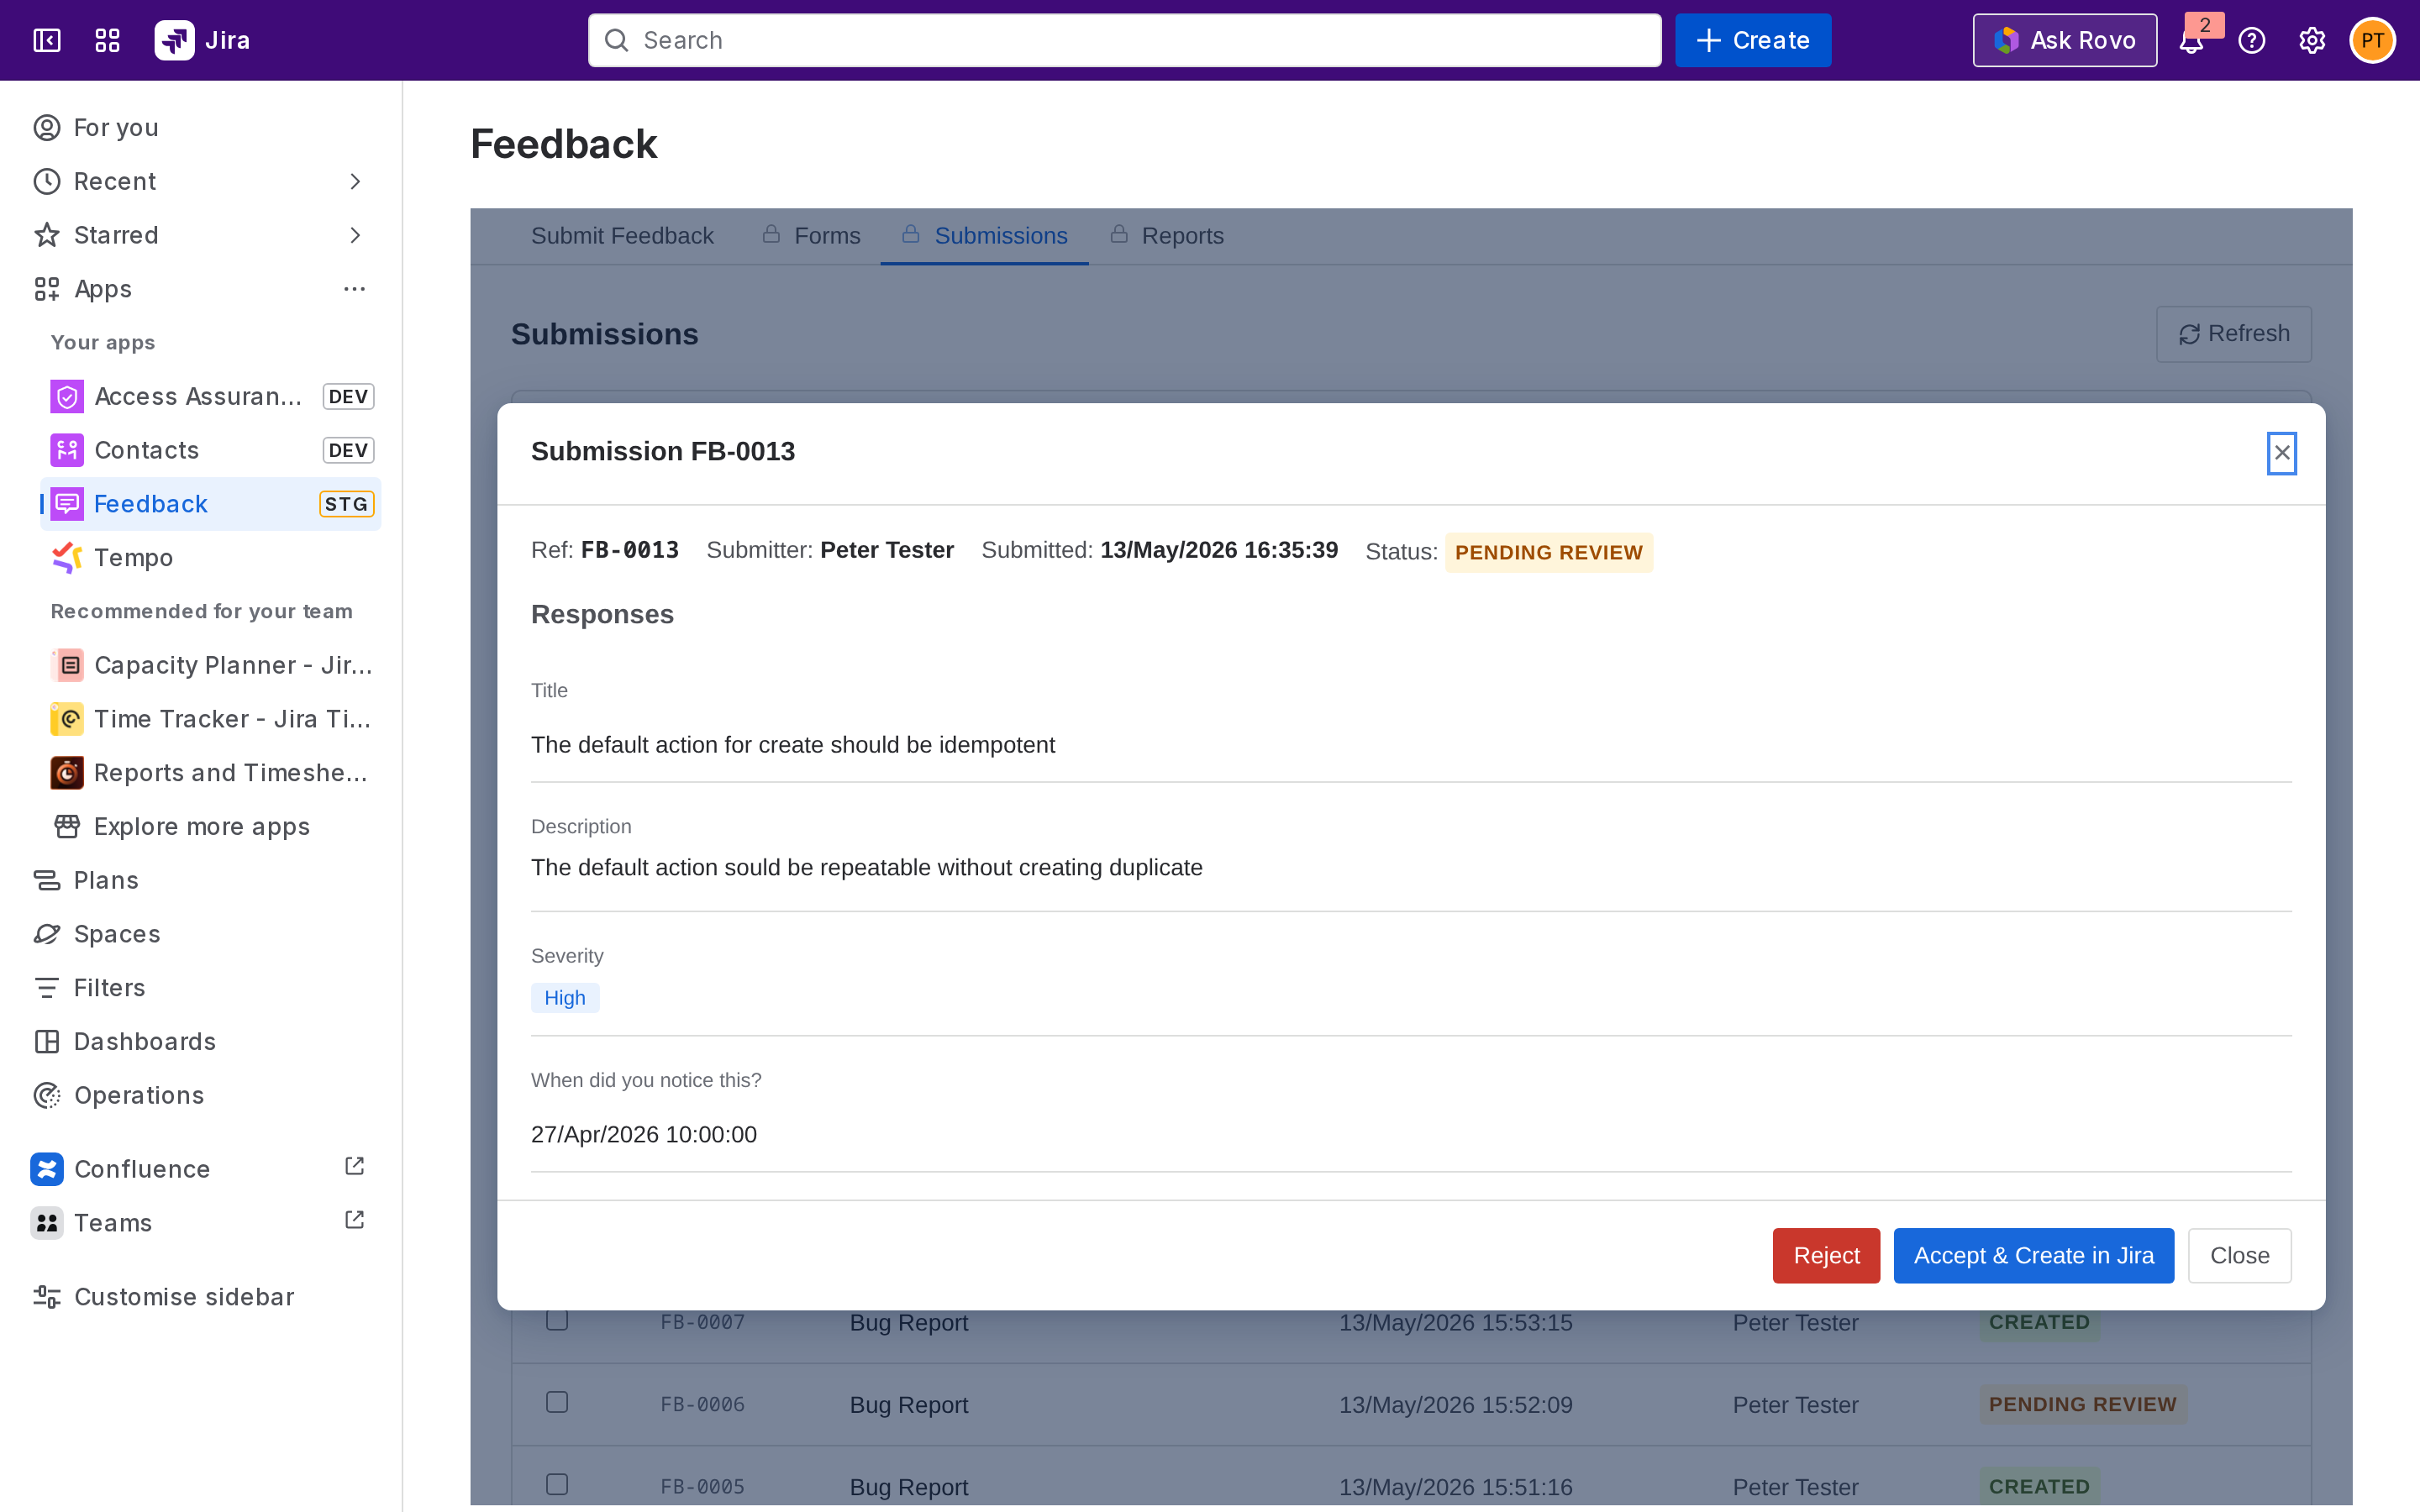
Task: Focus the Search field
Action: coord(1124,40)
